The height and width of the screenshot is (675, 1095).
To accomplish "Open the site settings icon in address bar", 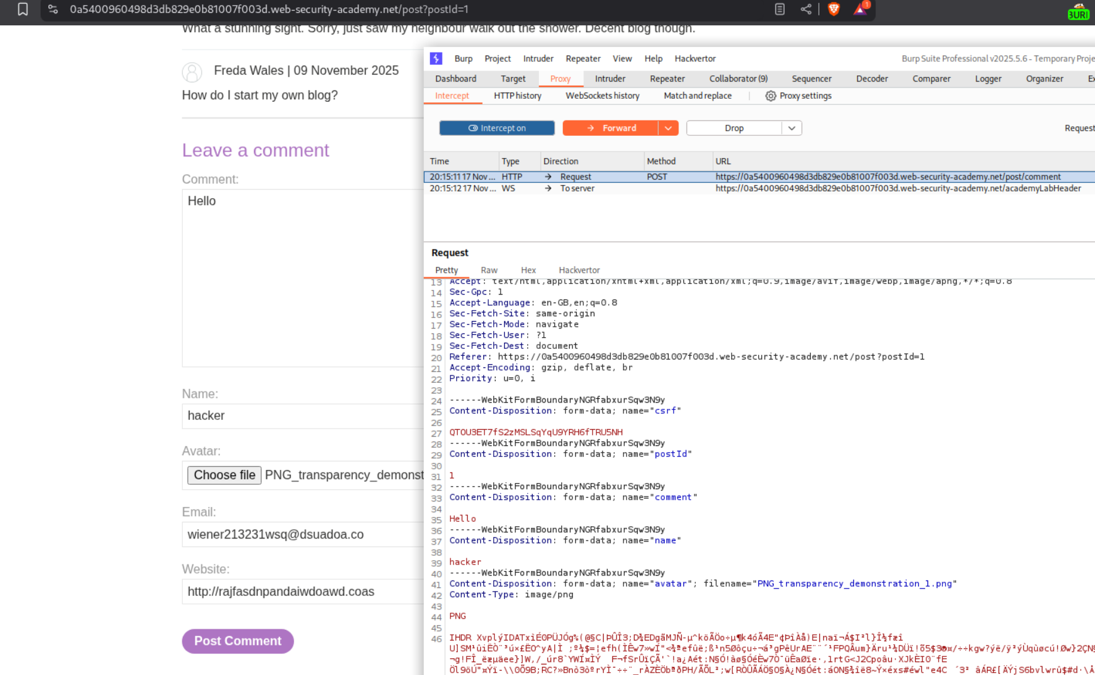I will [x=53, y=9].
